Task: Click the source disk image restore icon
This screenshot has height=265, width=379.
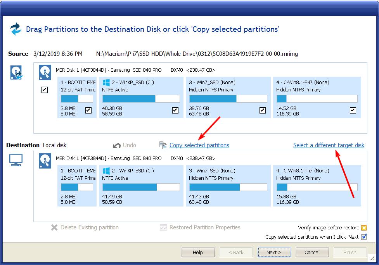Action: coord(16,73)
